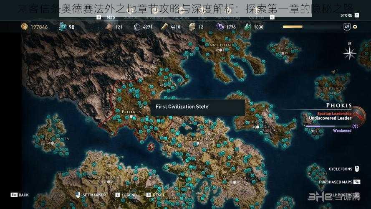Click the orichalcum ore icon
This screenshot has height=209, width=371.
pos(63,26)
